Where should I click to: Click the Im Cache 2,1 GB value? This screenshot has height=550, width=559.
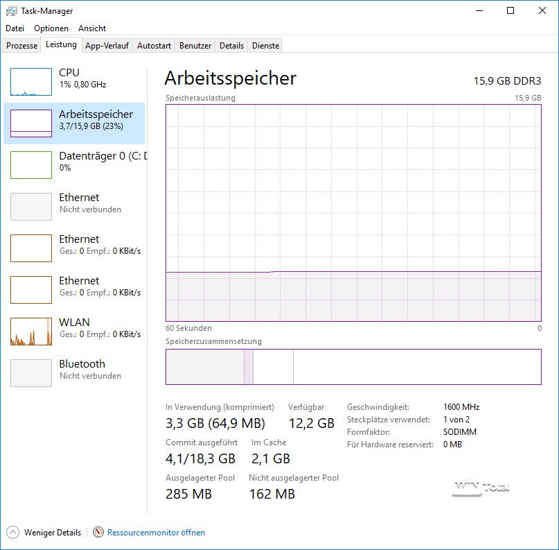coord(271,458)
